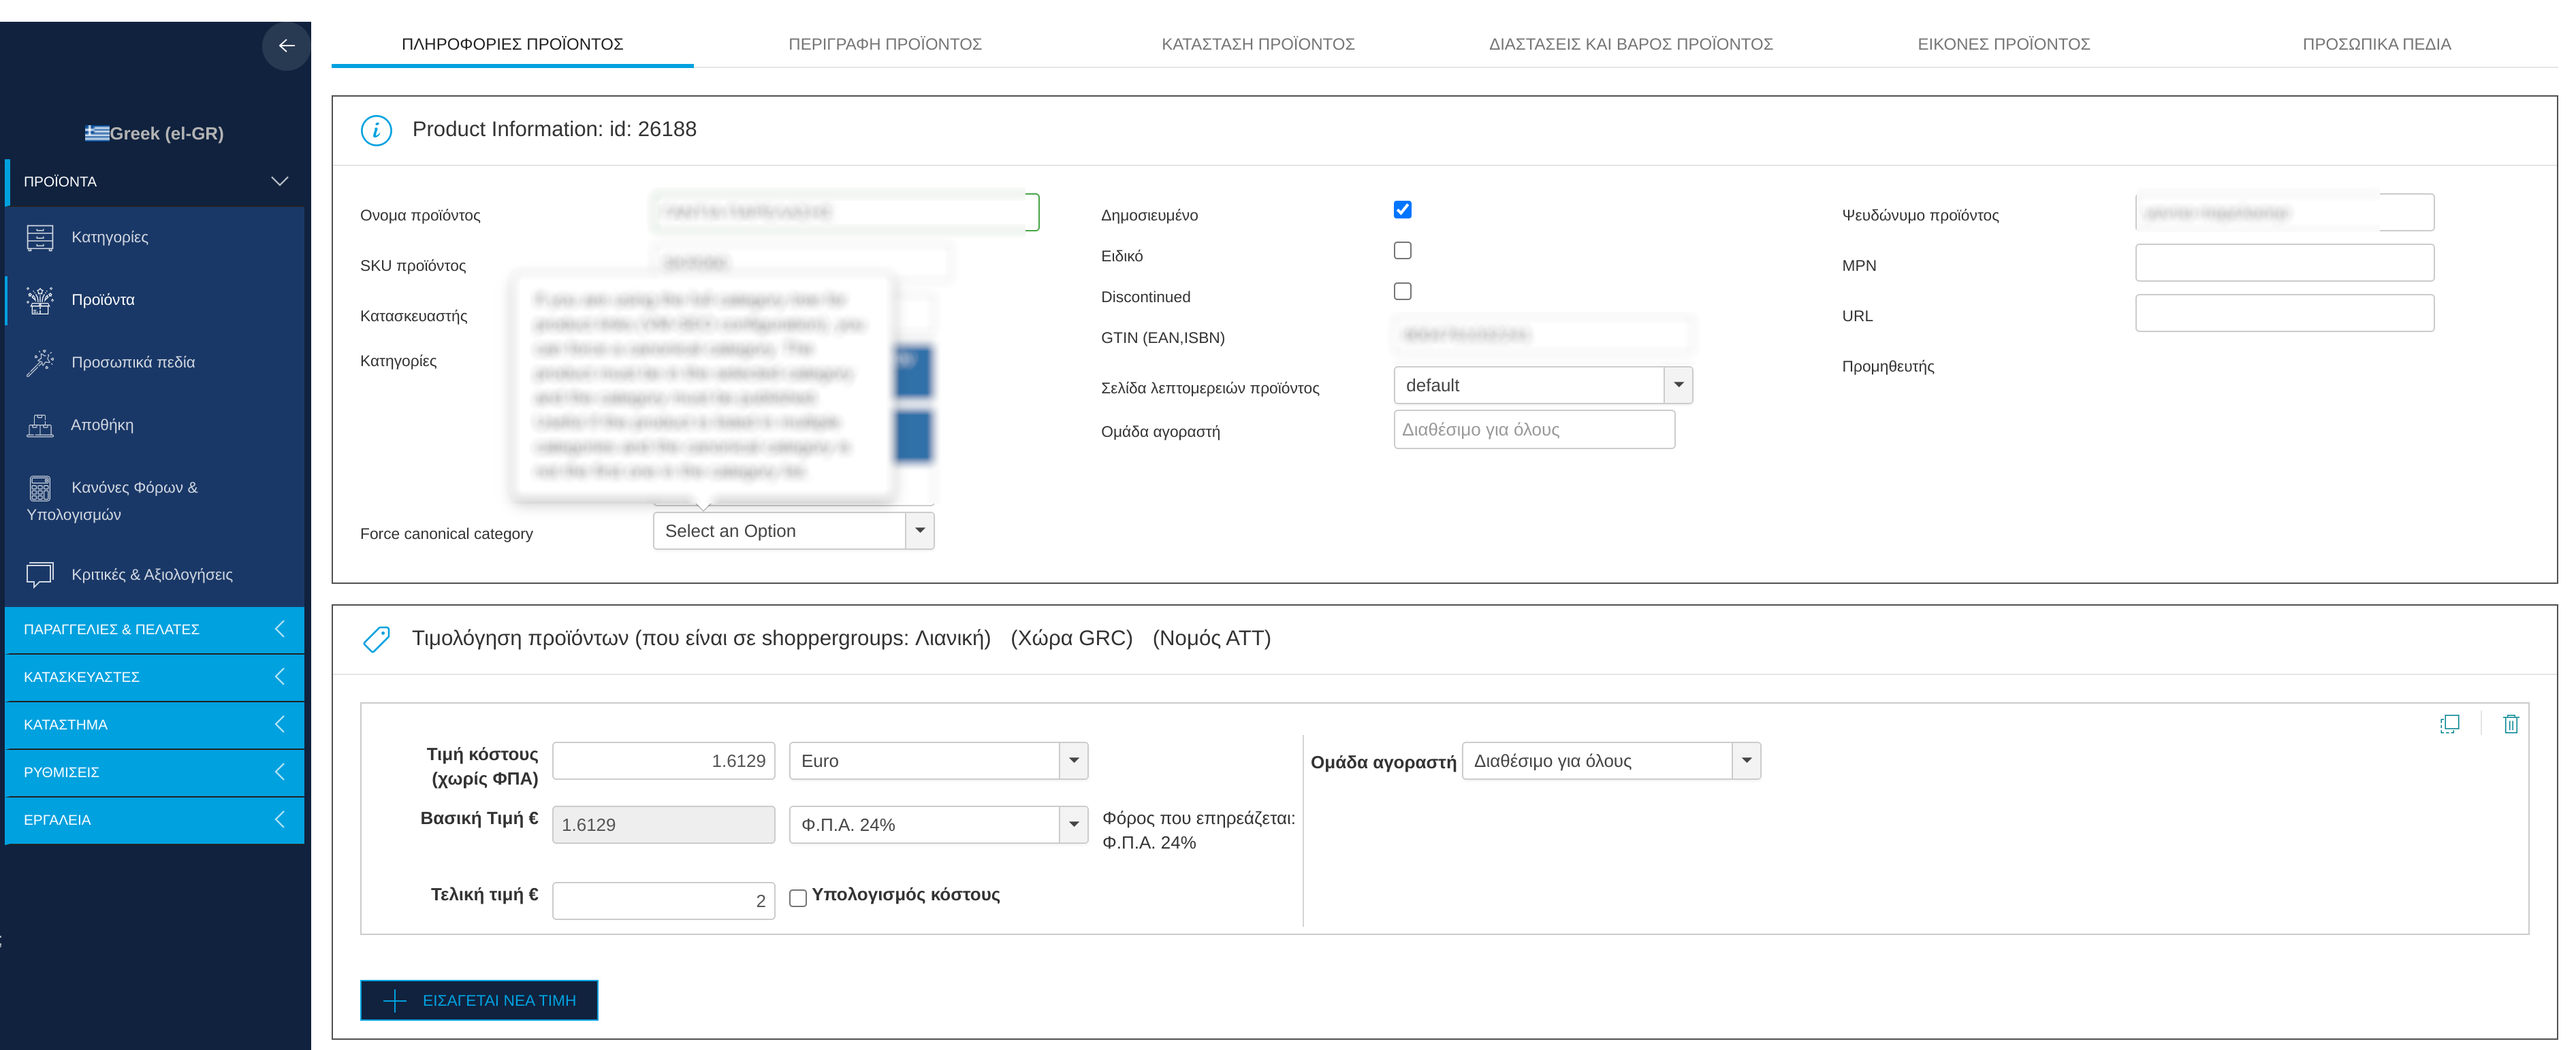Open the Euro currency dropdown

pos(938,761)
